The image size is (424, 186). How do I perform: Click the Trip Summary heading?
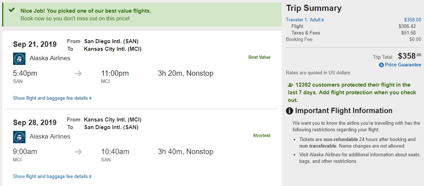click(314, 8)
